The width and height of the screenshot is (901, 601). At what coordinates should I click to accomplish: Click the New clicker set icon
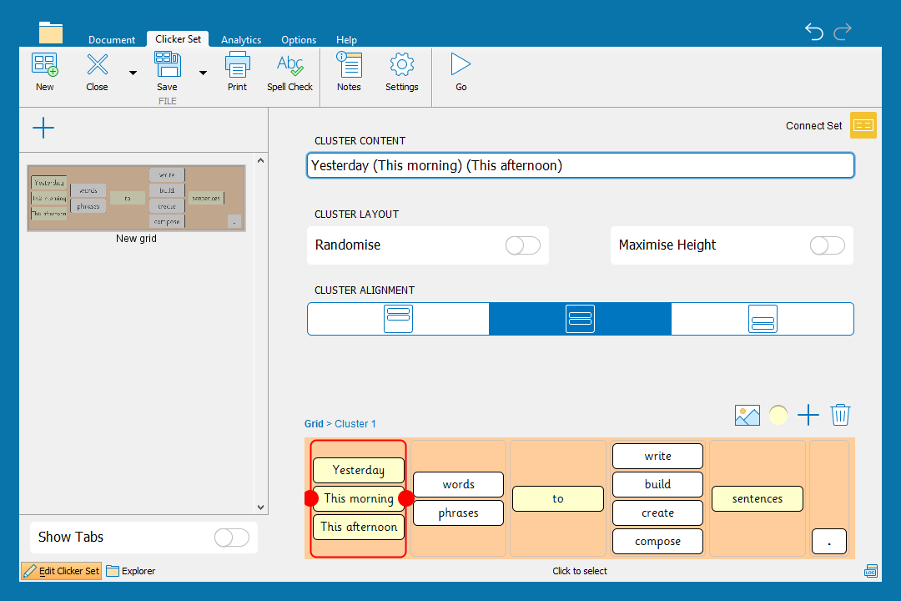(x=44, y=65)
